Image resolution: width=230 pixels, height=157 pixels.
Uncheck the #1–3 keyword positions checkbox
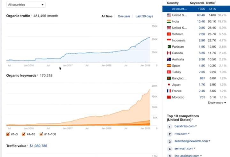(x=8, y=134)
